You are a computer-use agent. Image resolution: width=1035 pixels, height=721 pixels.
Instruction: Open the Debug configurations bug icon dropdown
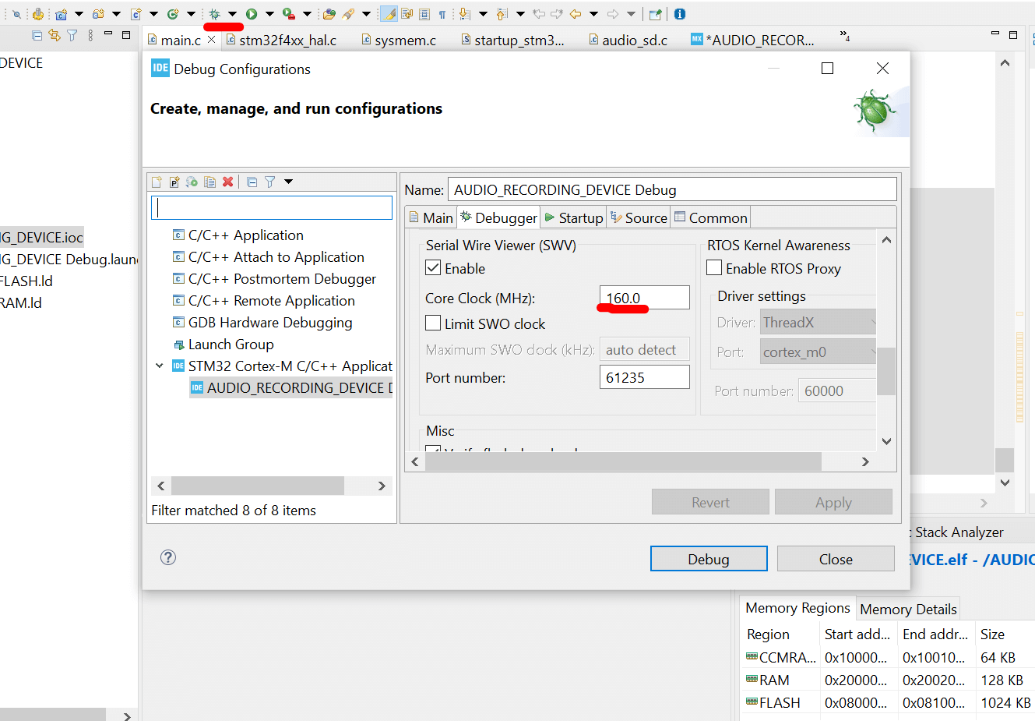(232, 13)
